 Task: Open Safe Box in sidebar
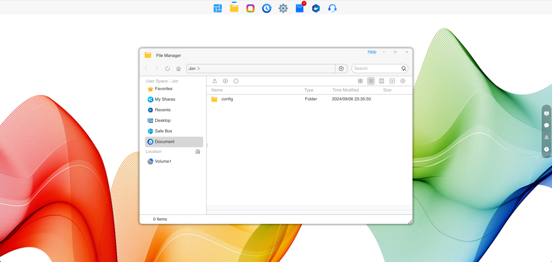(x=163, y=131)
